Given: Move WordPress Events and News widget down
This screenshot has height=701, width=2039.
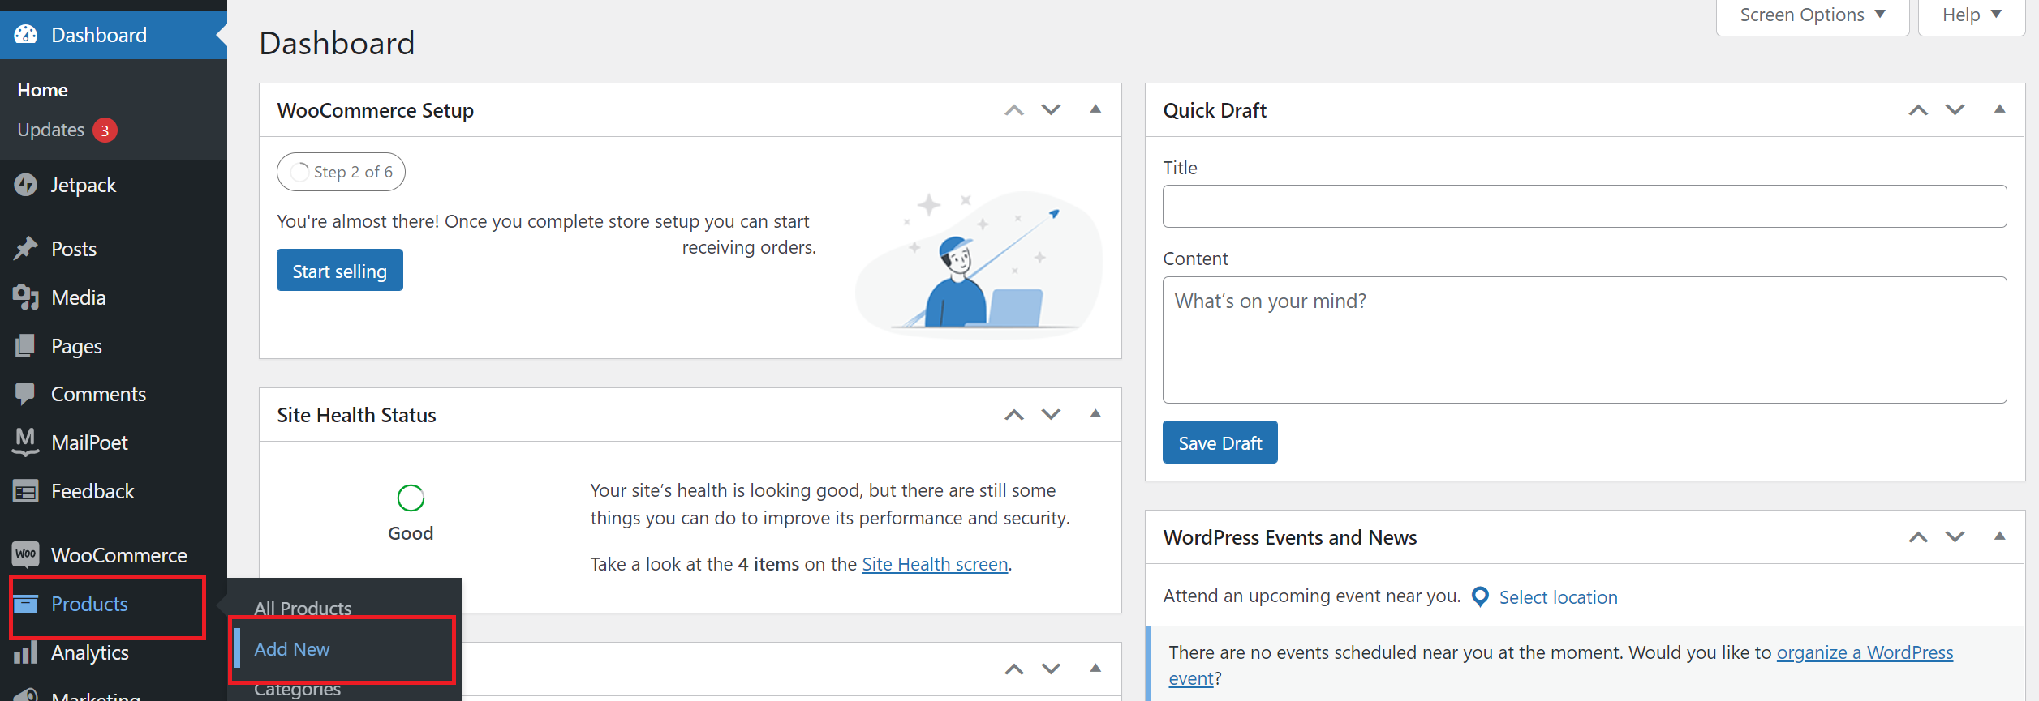Looking at the screenshot, I should (1955, 537).
